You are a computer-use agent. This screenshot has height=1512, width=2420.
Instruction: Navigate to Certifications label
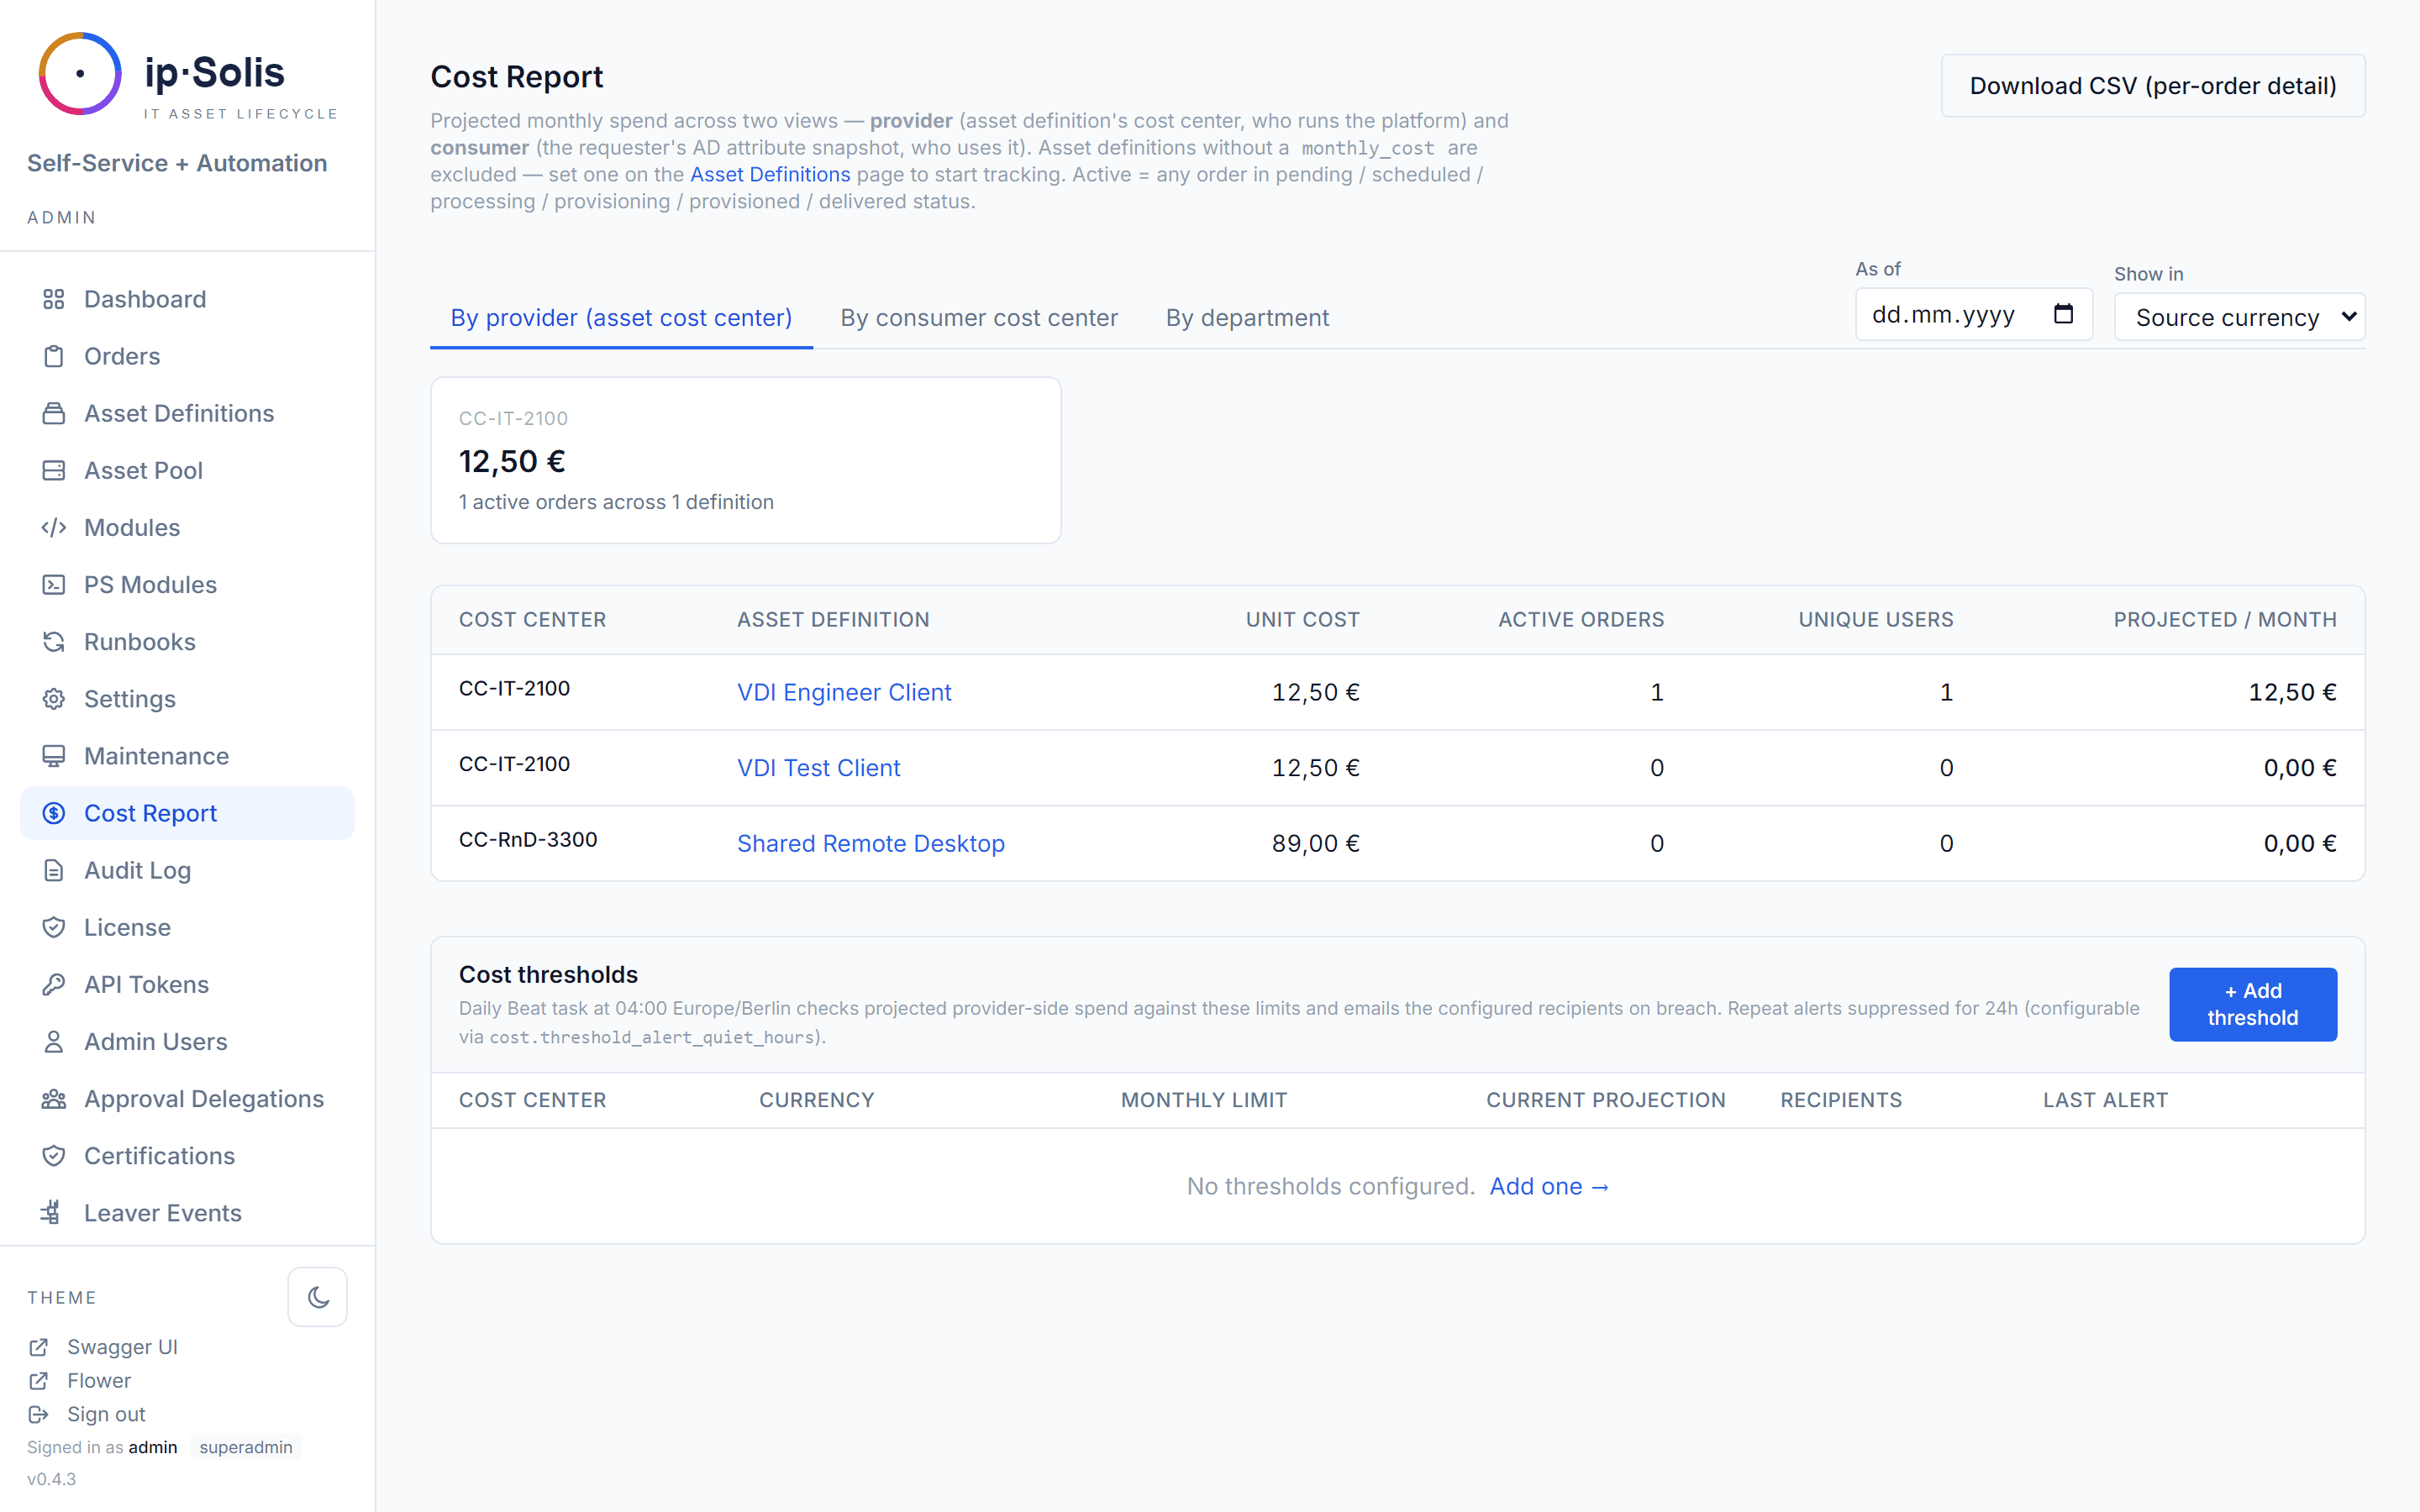(159, 1156)
